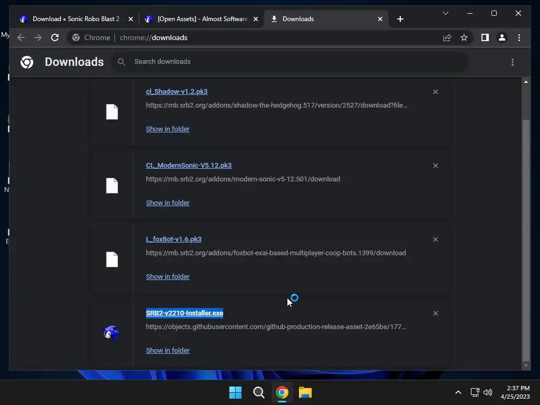Click the scrollbar up arrow
This screenshot has width=540, height=405.
(526, 82)
